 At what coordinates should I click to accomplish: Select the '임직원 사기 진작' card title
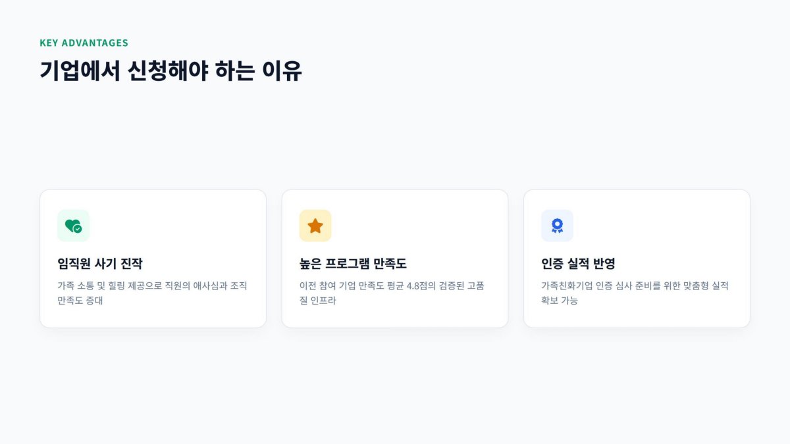click(x=99, y=264)
